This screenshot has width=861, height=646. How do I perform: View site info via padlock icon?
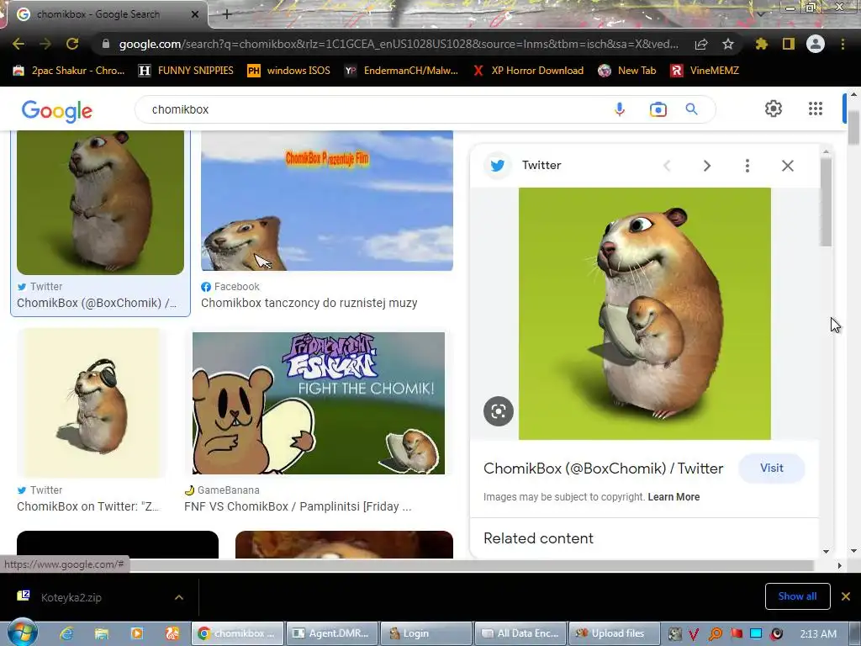pyautogui.click(x=106, y=44)
